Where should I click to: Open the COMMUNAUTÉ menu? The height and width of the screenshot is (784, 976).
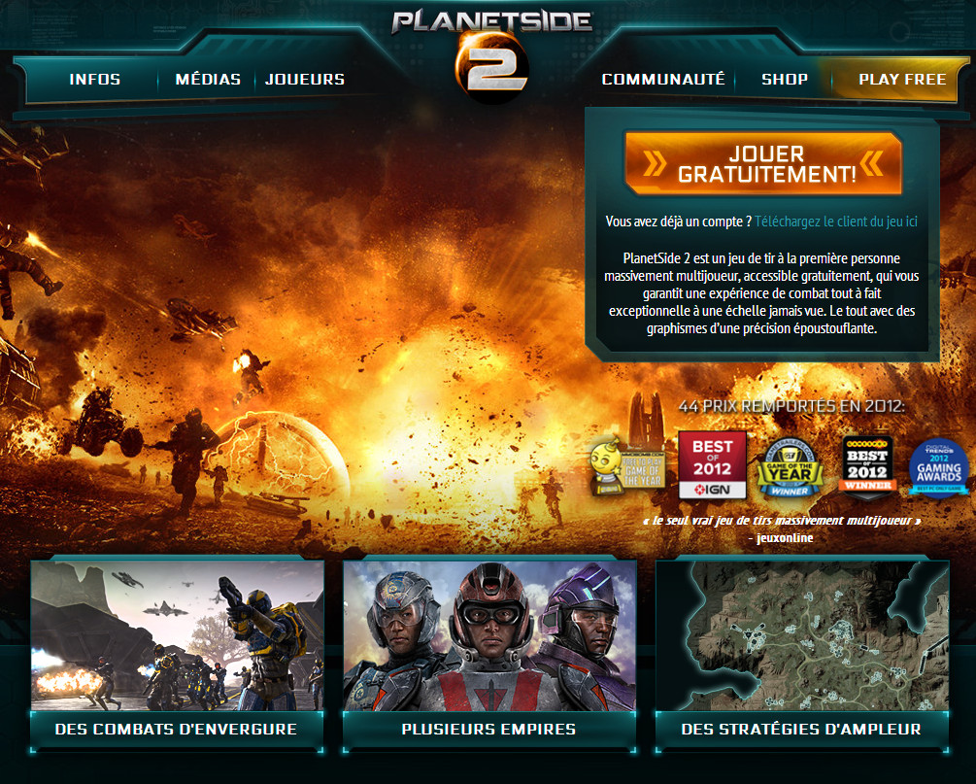(x=663, y=80)
